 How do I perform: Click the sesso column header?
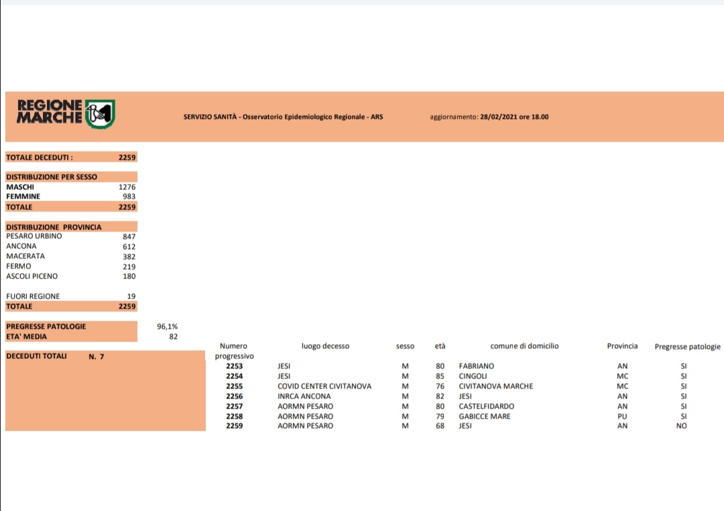pyautogui.click(x=405, y=346)
